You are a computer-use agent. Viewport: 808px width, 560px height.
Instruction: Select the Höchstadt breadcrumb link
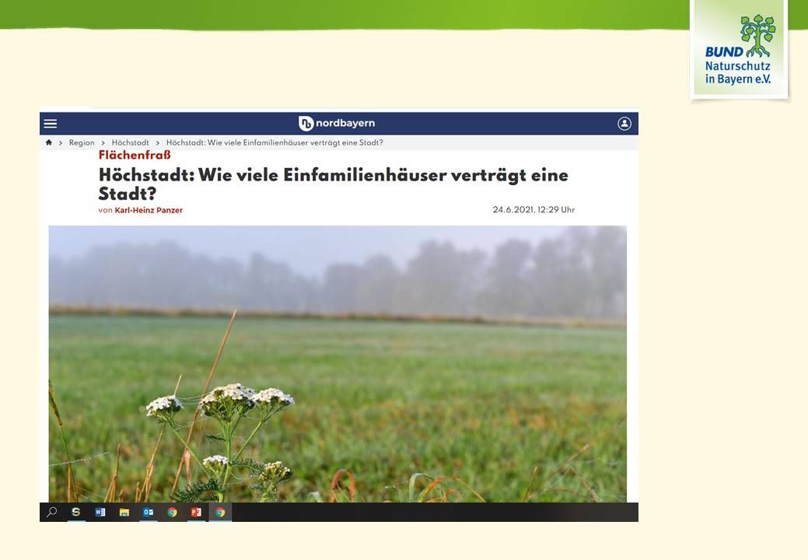coord(130,143)
